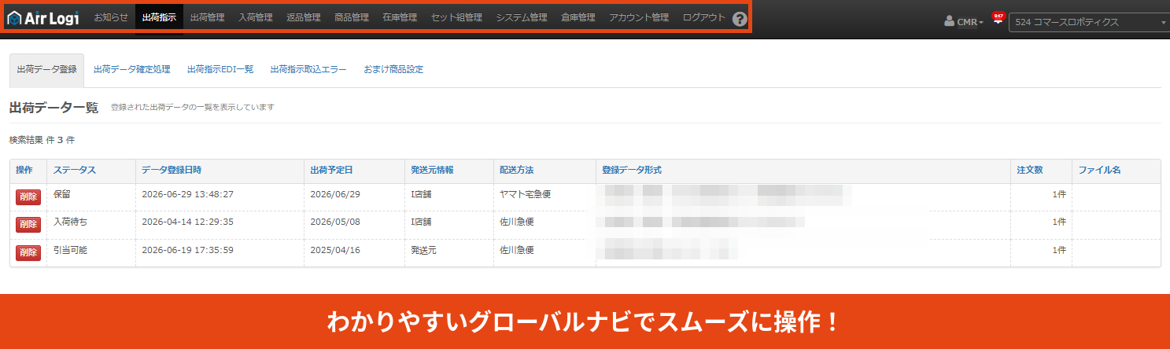Open セット組管理 menu

456,17
